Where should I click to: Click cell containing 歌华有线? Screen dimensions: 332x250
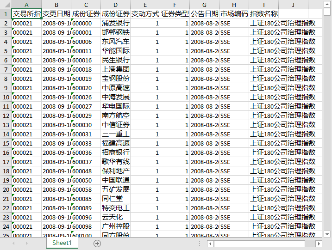(116, 162)
